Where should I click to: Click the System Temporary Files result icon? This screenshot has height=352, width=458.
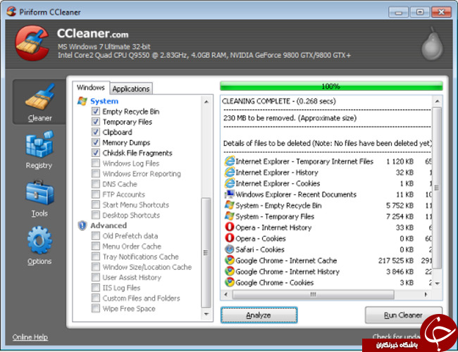230,216
